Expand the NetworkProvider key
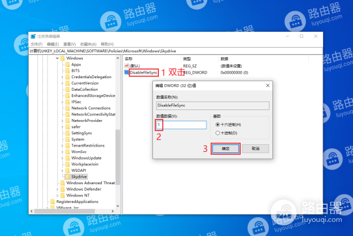 coord(62,121)
